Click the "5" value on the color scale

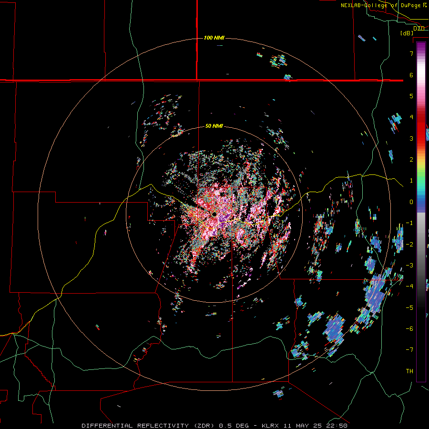coord(411,96)
